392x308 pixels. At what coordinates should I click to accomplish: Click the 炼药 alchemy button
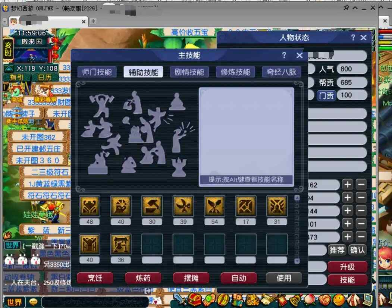coord(143,278)
